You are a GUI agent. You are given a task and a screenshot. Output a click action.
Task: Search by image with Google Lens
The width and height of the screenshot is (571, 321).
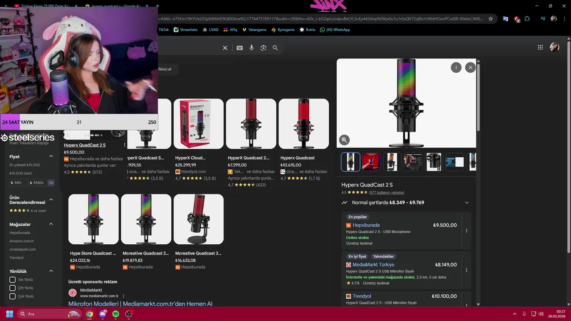(x=263, y=48)
